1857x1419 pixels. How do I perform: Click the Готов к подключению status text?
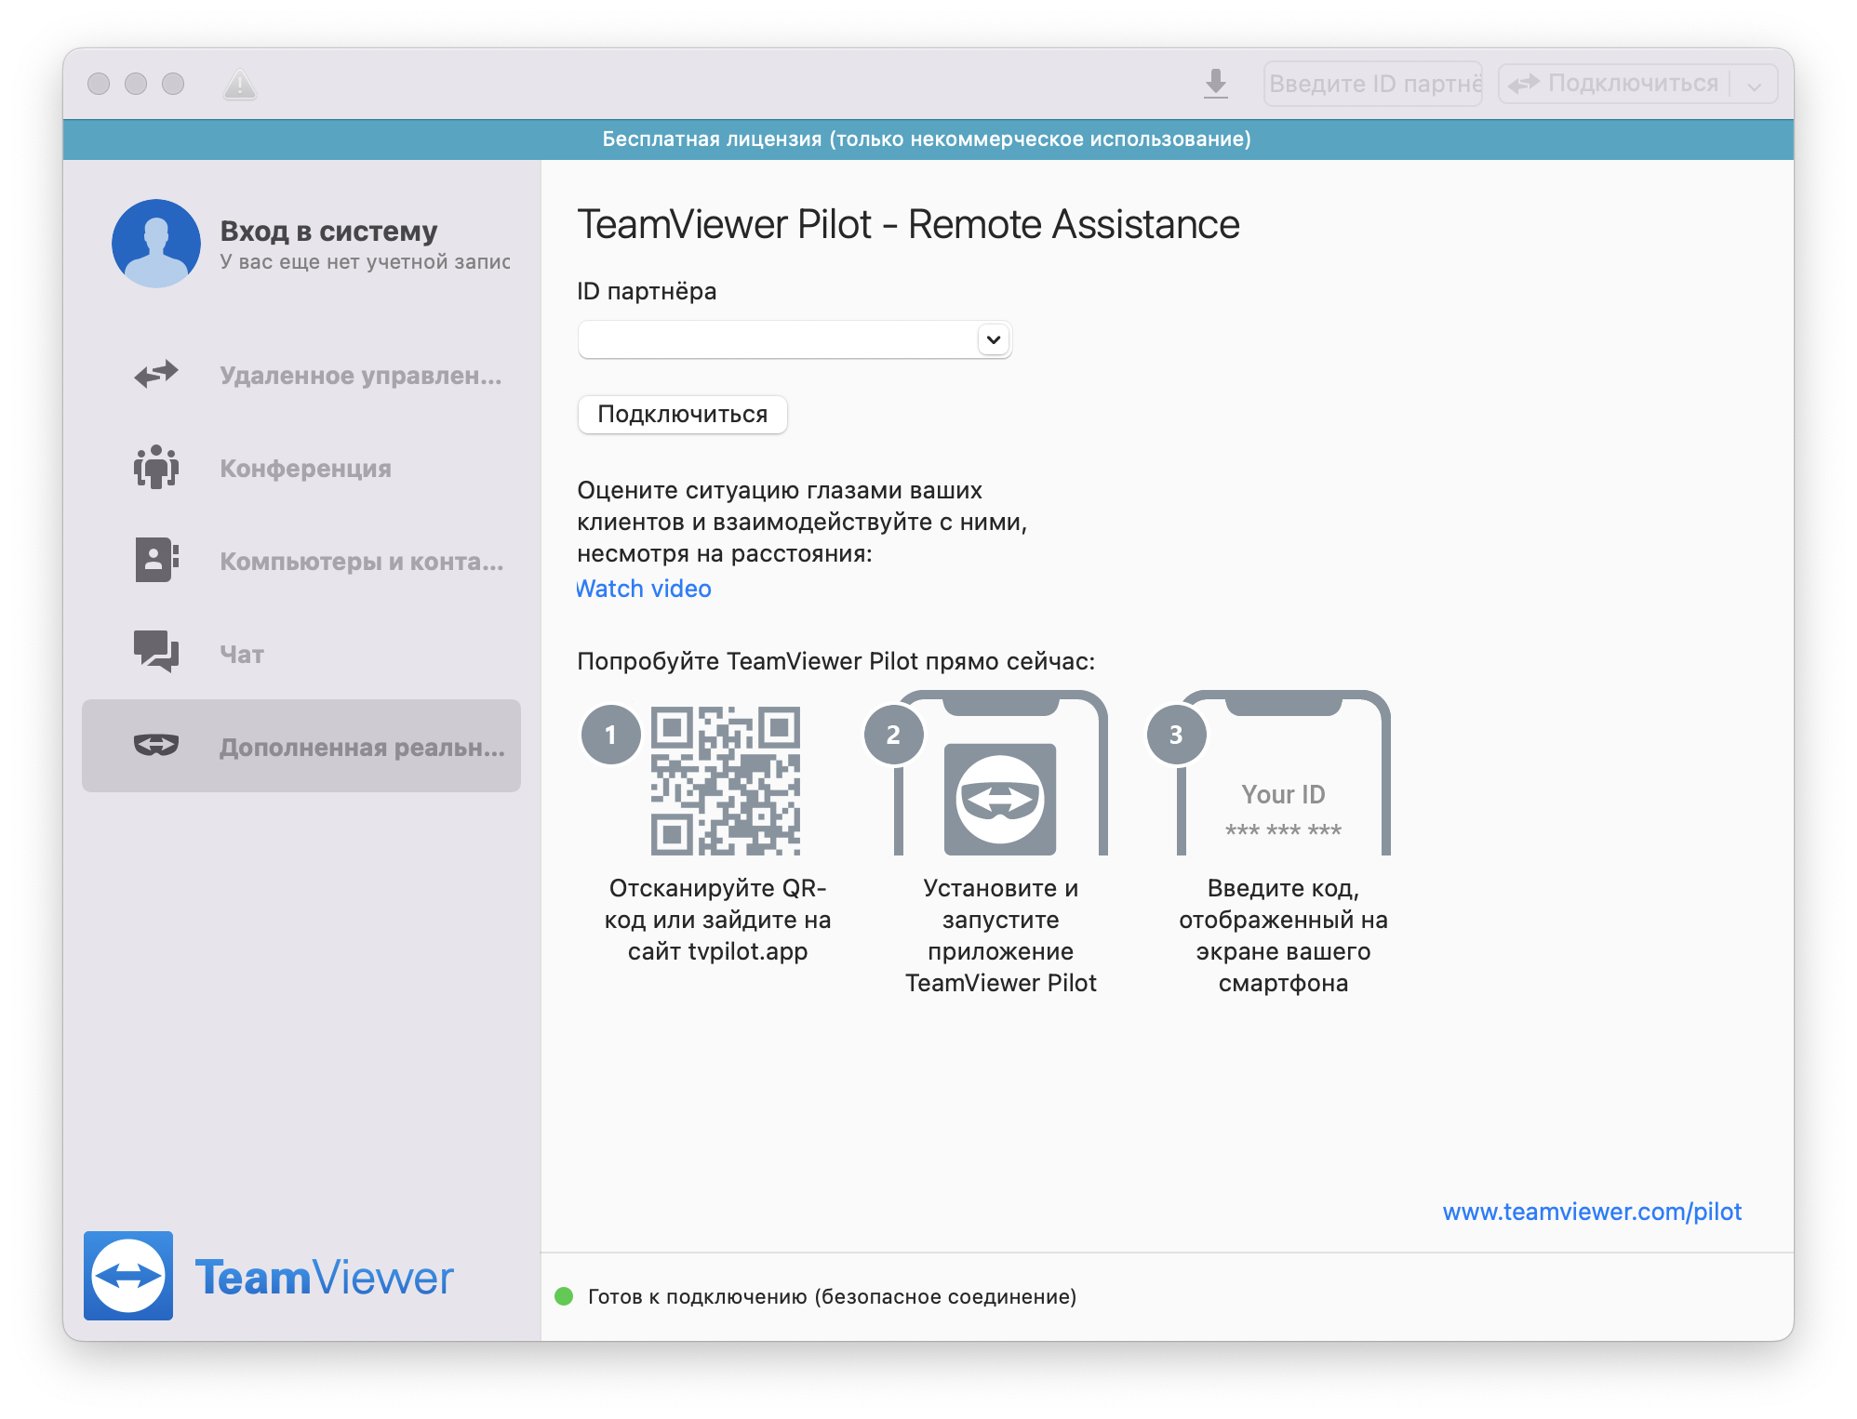pos(832,1296)
